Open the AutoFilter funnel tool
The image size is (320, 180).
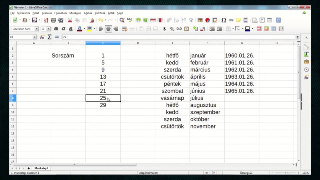point(191,20)
